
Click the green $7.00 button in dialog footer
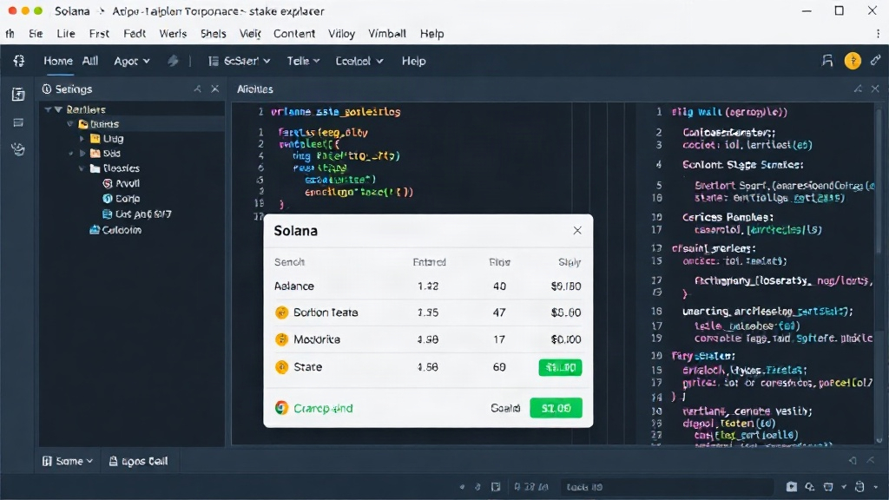coord(556,408)
